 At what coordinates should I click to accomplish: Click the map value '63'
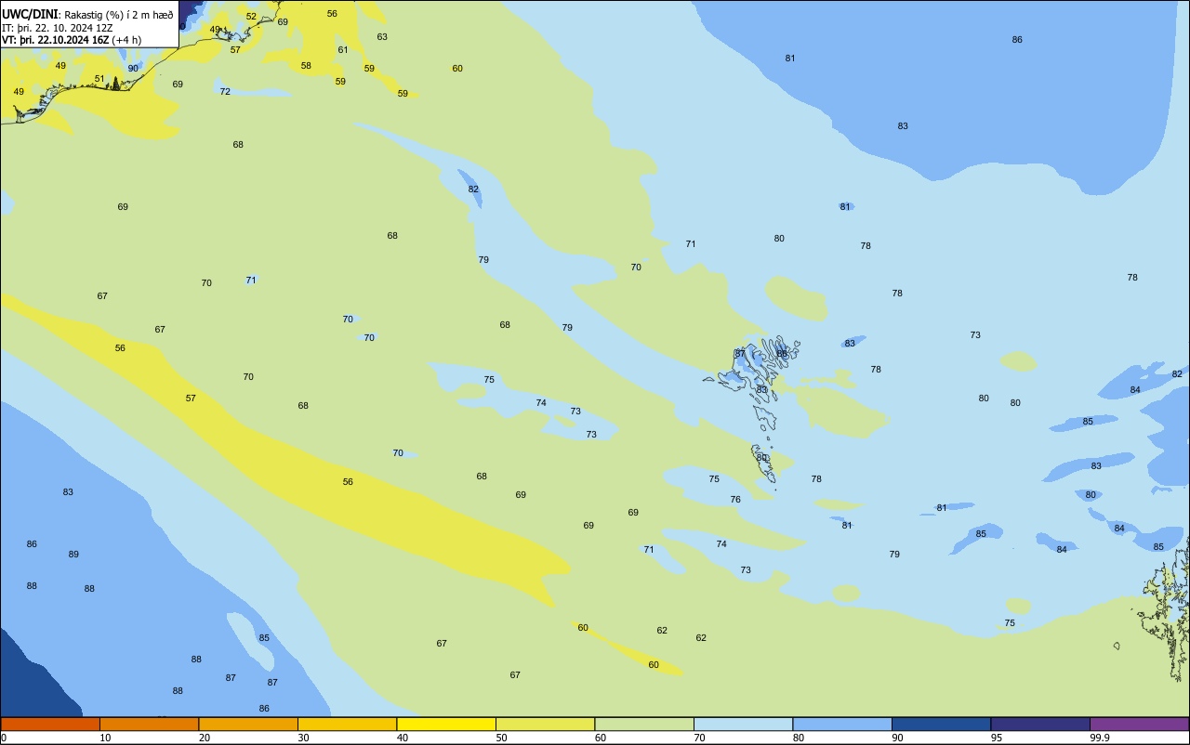(x=382, y=37)
